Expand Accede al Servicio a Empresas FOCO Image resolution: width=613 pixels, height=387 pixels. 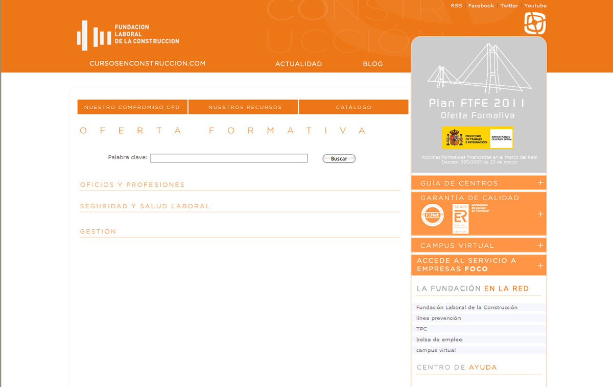[540, 265]
